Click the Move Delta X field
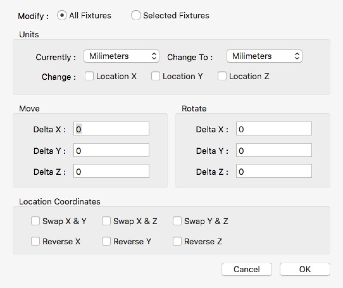Viewport: 343px width, 288px height. (x=111, y=129)
